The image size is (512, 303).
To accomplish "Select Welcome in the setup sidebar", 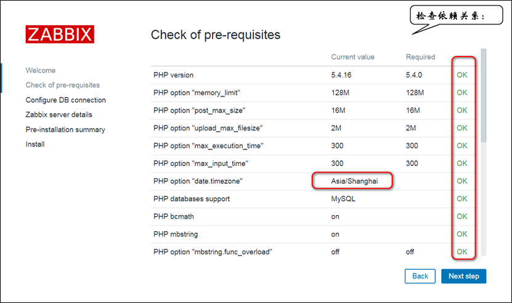I will (41, 71).
